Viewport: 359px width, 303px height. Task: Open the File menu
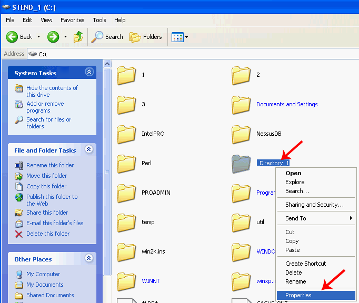(10, 20)
